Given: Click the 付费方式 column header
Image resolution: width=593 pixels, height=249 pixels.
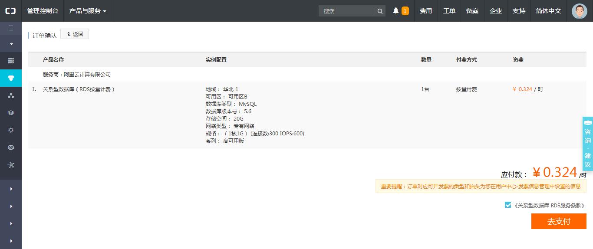Looking at the screenshot, I should pyautogui.click(x=467, y=60).
